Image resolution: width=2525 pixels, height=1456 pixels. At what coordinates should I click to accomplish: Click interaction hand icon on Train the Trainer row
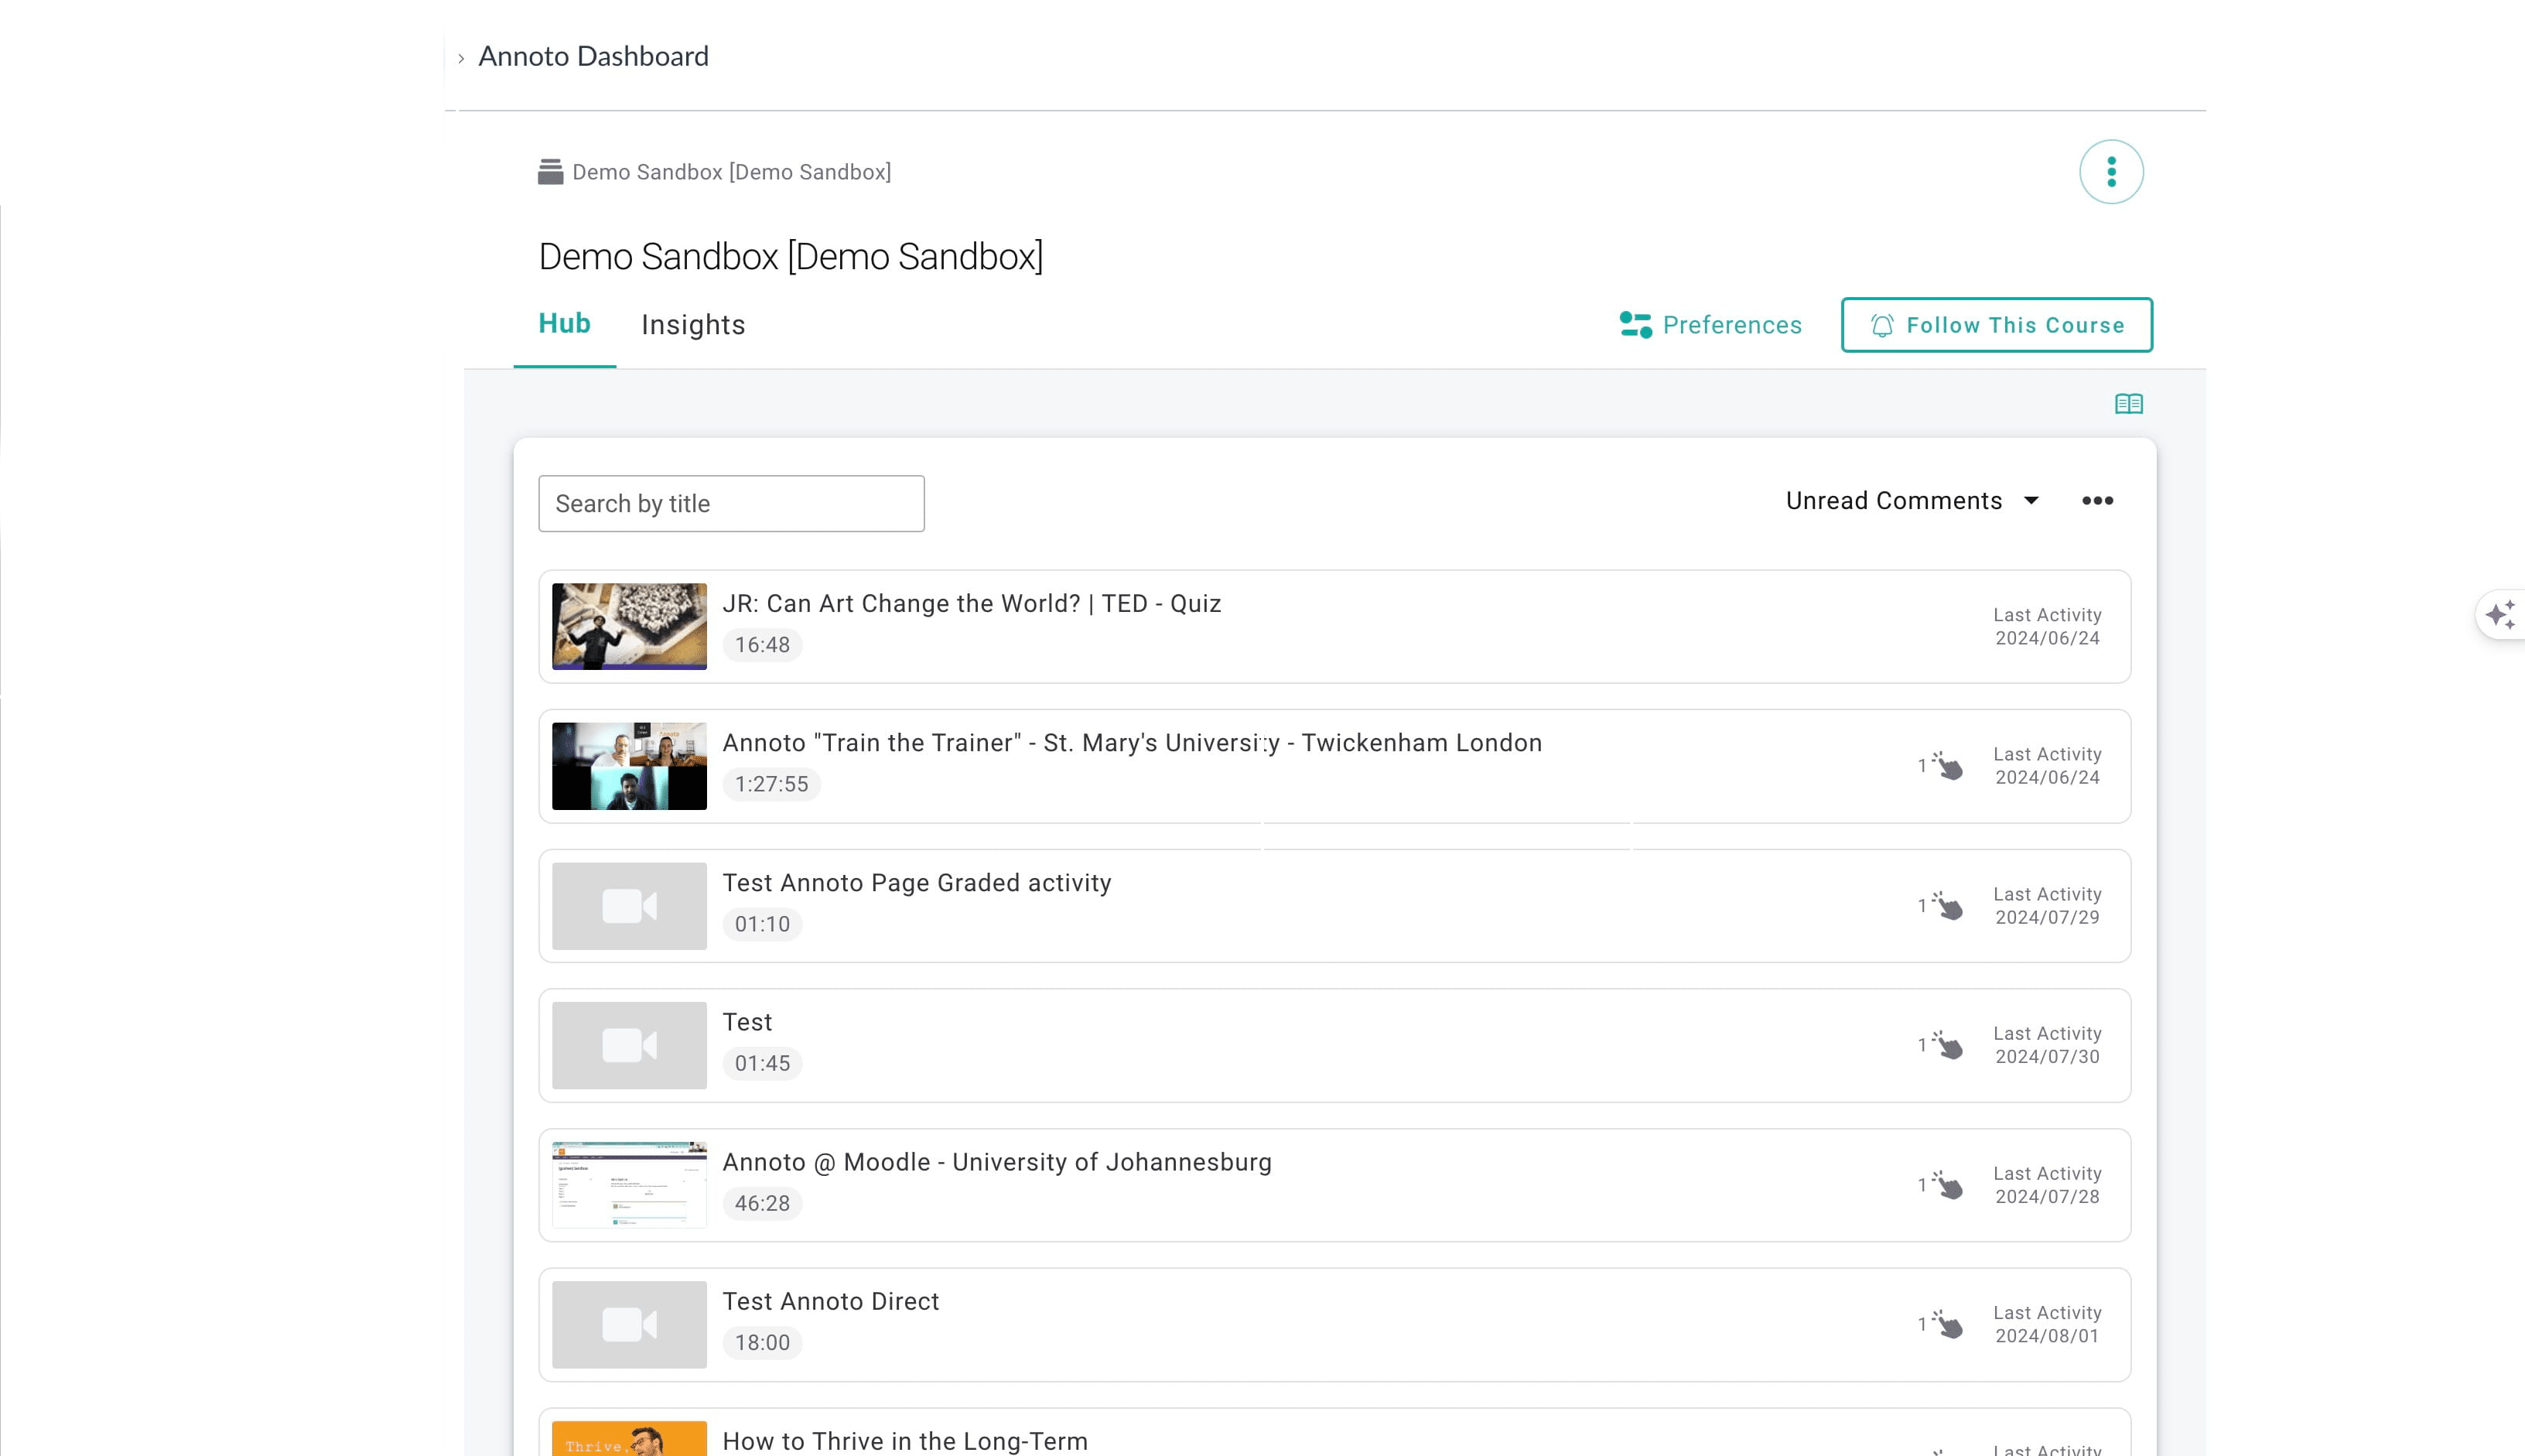(x=1947, y=766)
